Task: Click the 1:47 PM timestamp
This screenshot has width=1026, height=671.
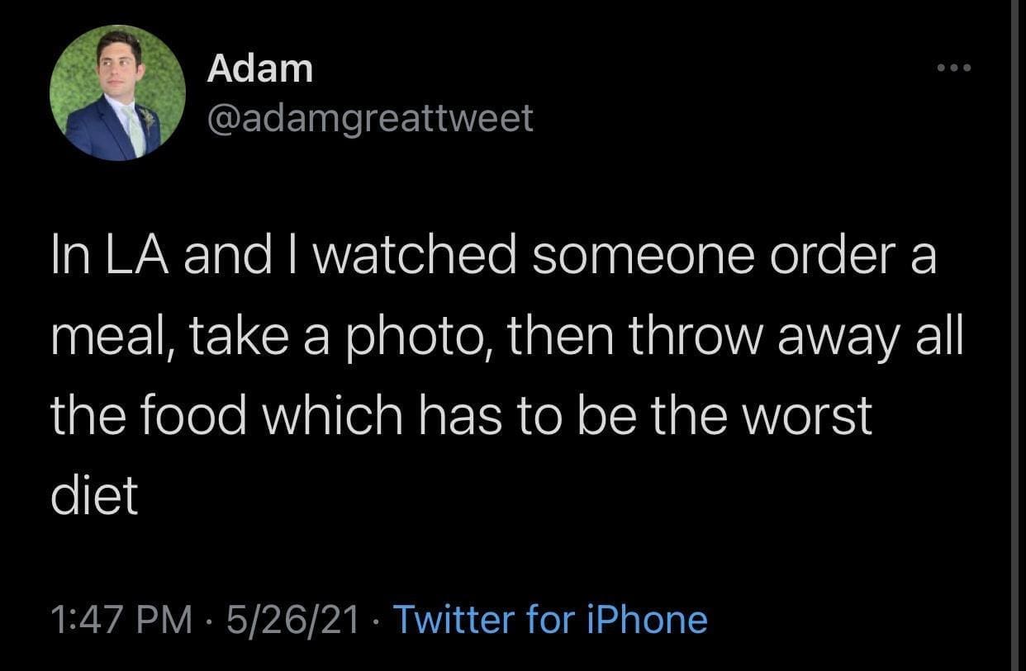Action: [121, 620]
